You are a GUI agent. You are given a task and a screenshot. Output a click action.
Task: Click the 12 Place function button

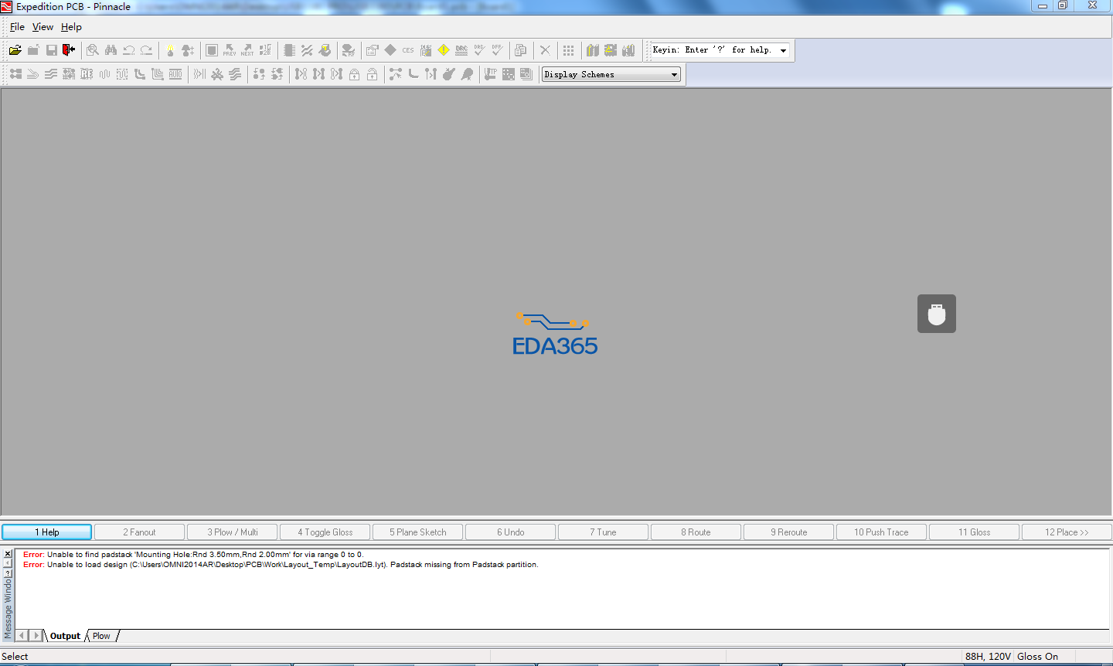point(1067,532)
